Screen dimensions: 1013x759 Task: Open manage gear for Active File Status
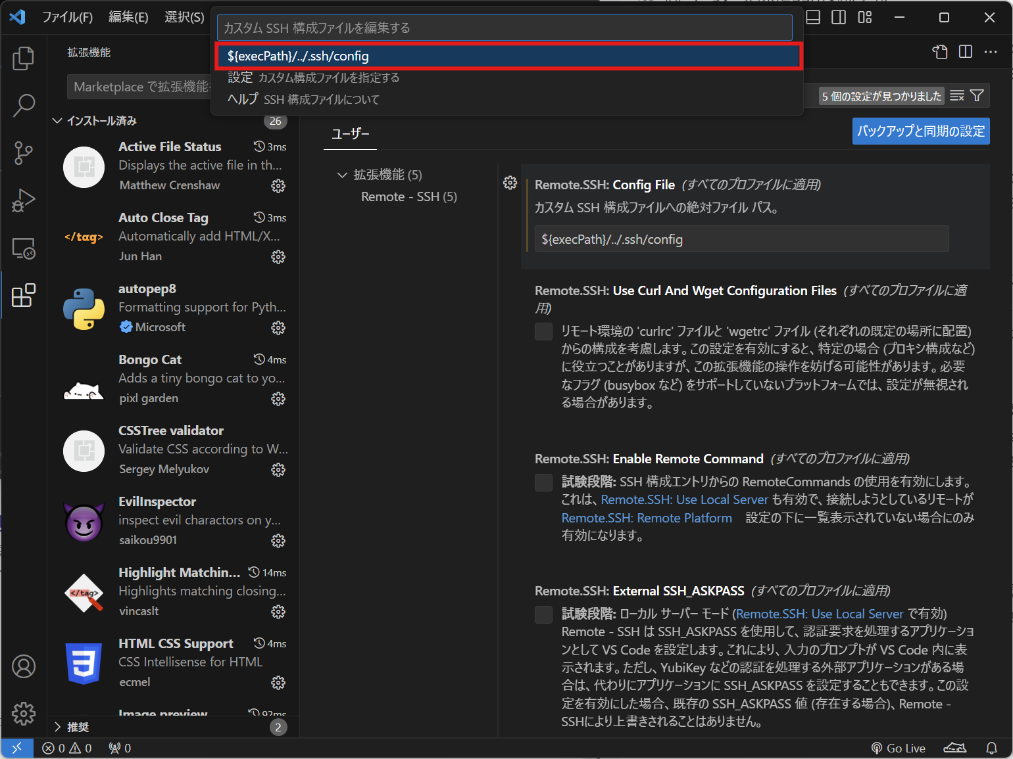tap(278, 186)
